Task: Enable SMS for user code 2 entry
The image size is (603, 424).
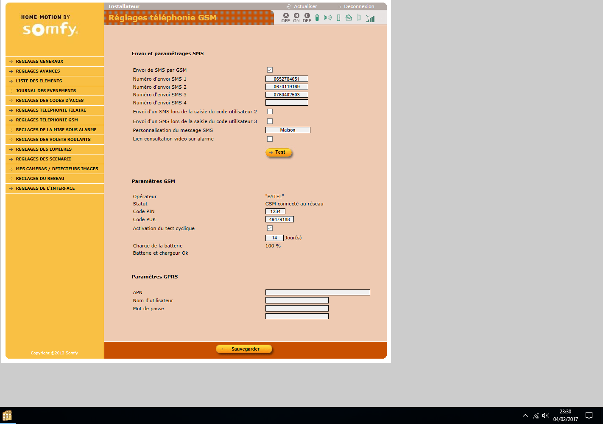Action: (270, 112)
